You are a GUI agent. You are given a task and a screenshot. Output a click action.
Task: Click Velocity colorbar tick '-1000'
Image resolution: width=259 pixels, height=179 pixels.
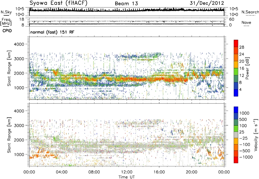click(246, 157)
